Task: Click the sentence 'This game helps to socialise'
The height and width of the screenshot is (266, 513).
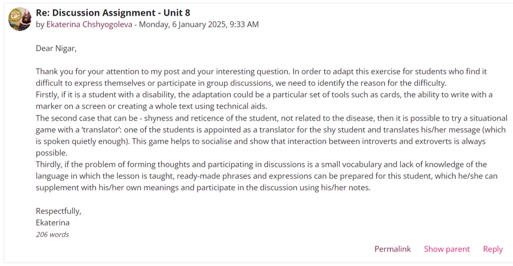Action: click(278, 141)
